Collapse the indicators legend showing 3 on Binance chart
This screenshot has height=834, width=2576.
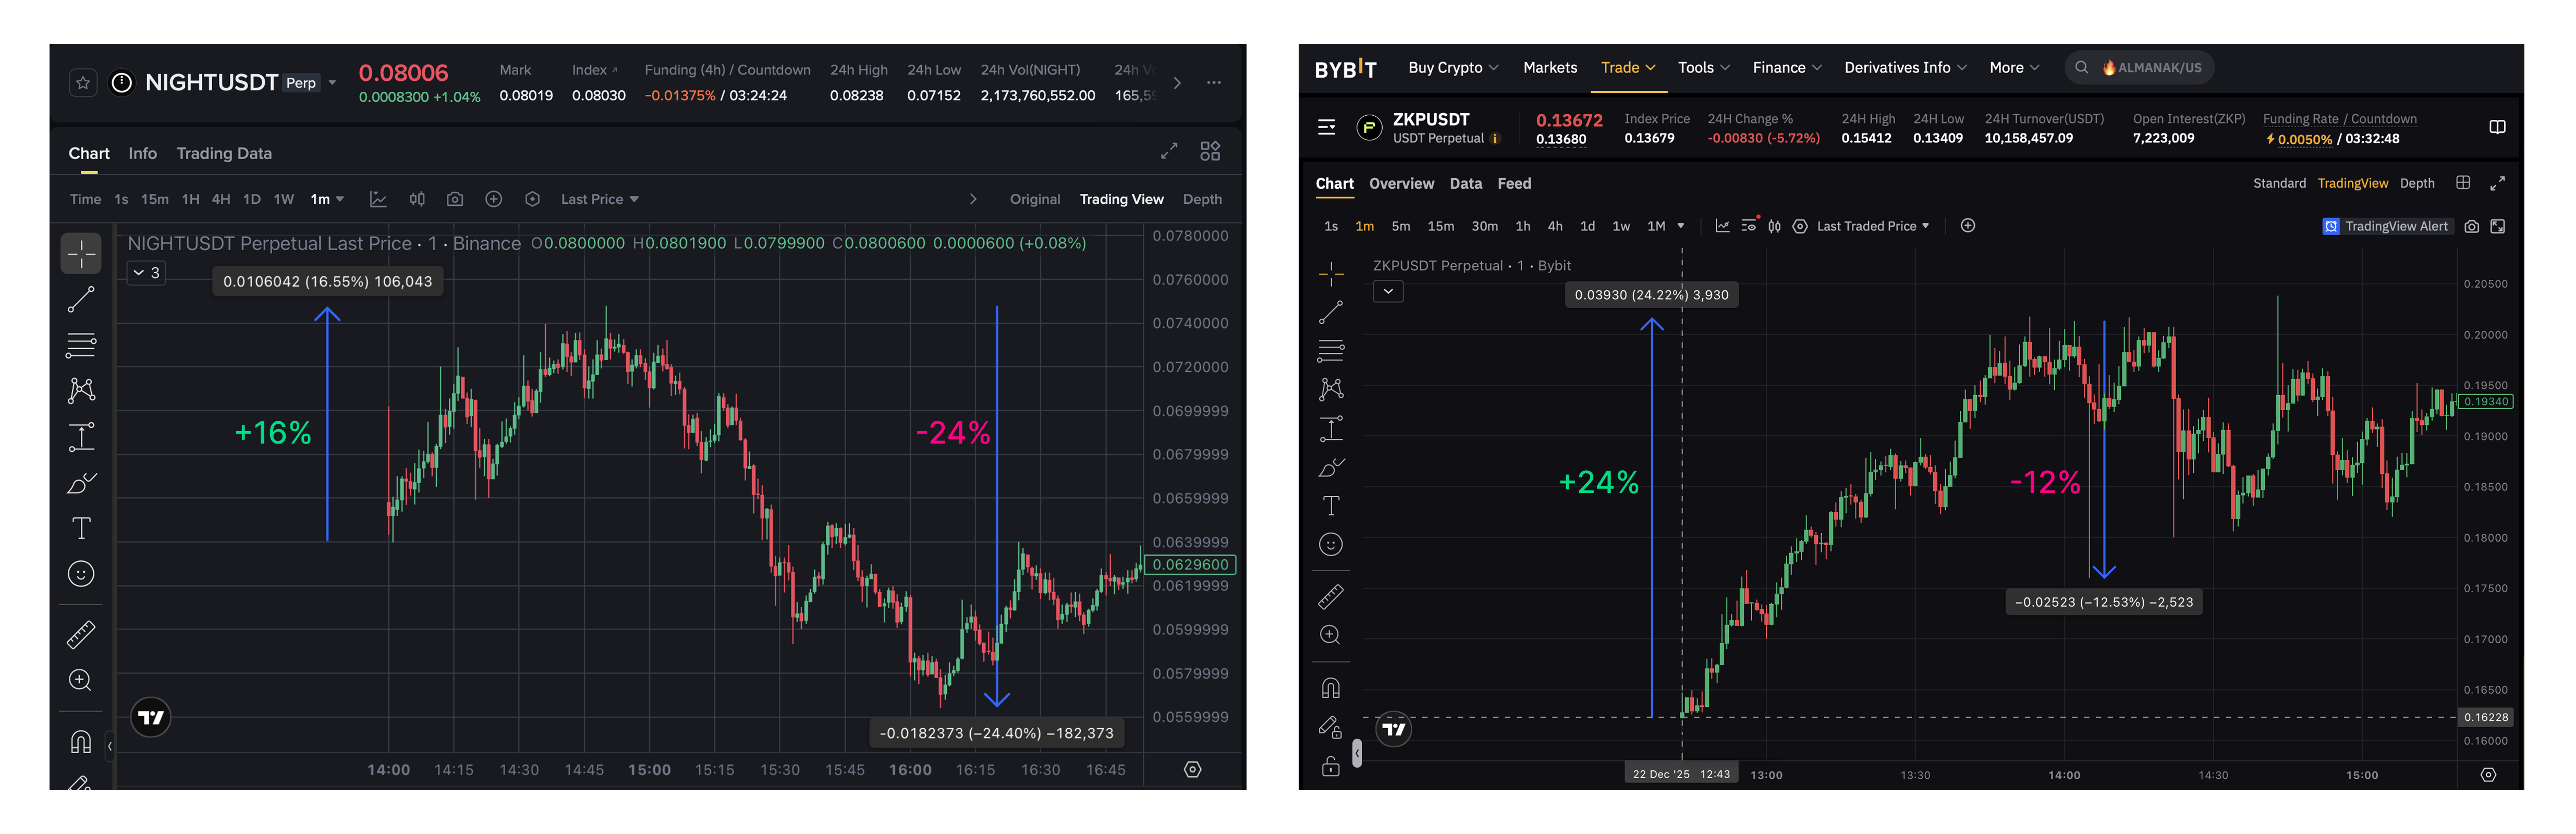[145, 272]
